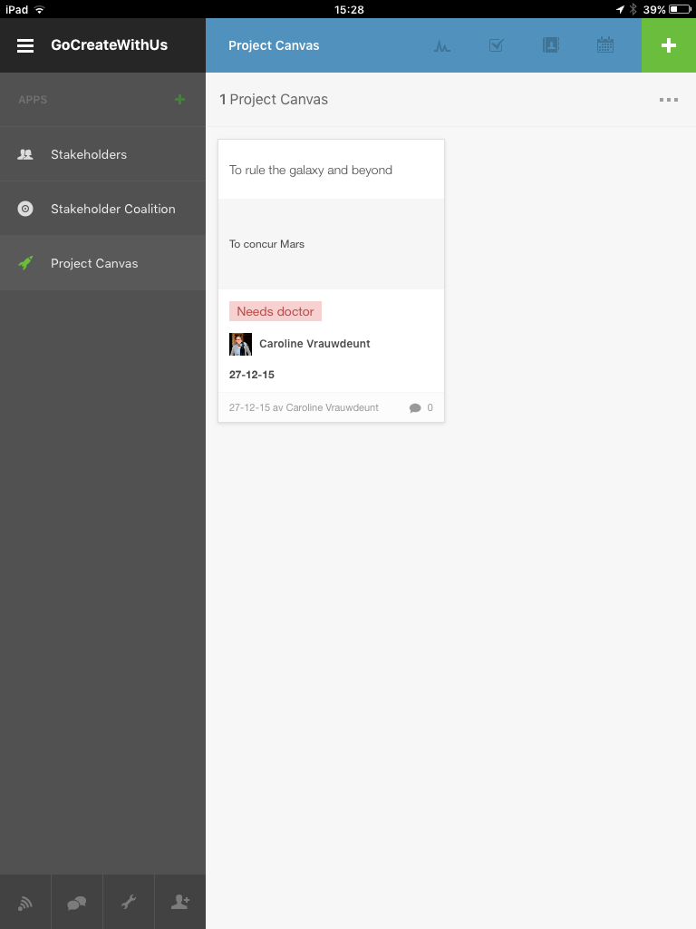Click the Stakeholder Coalition target icon

(x=24, y=209)
